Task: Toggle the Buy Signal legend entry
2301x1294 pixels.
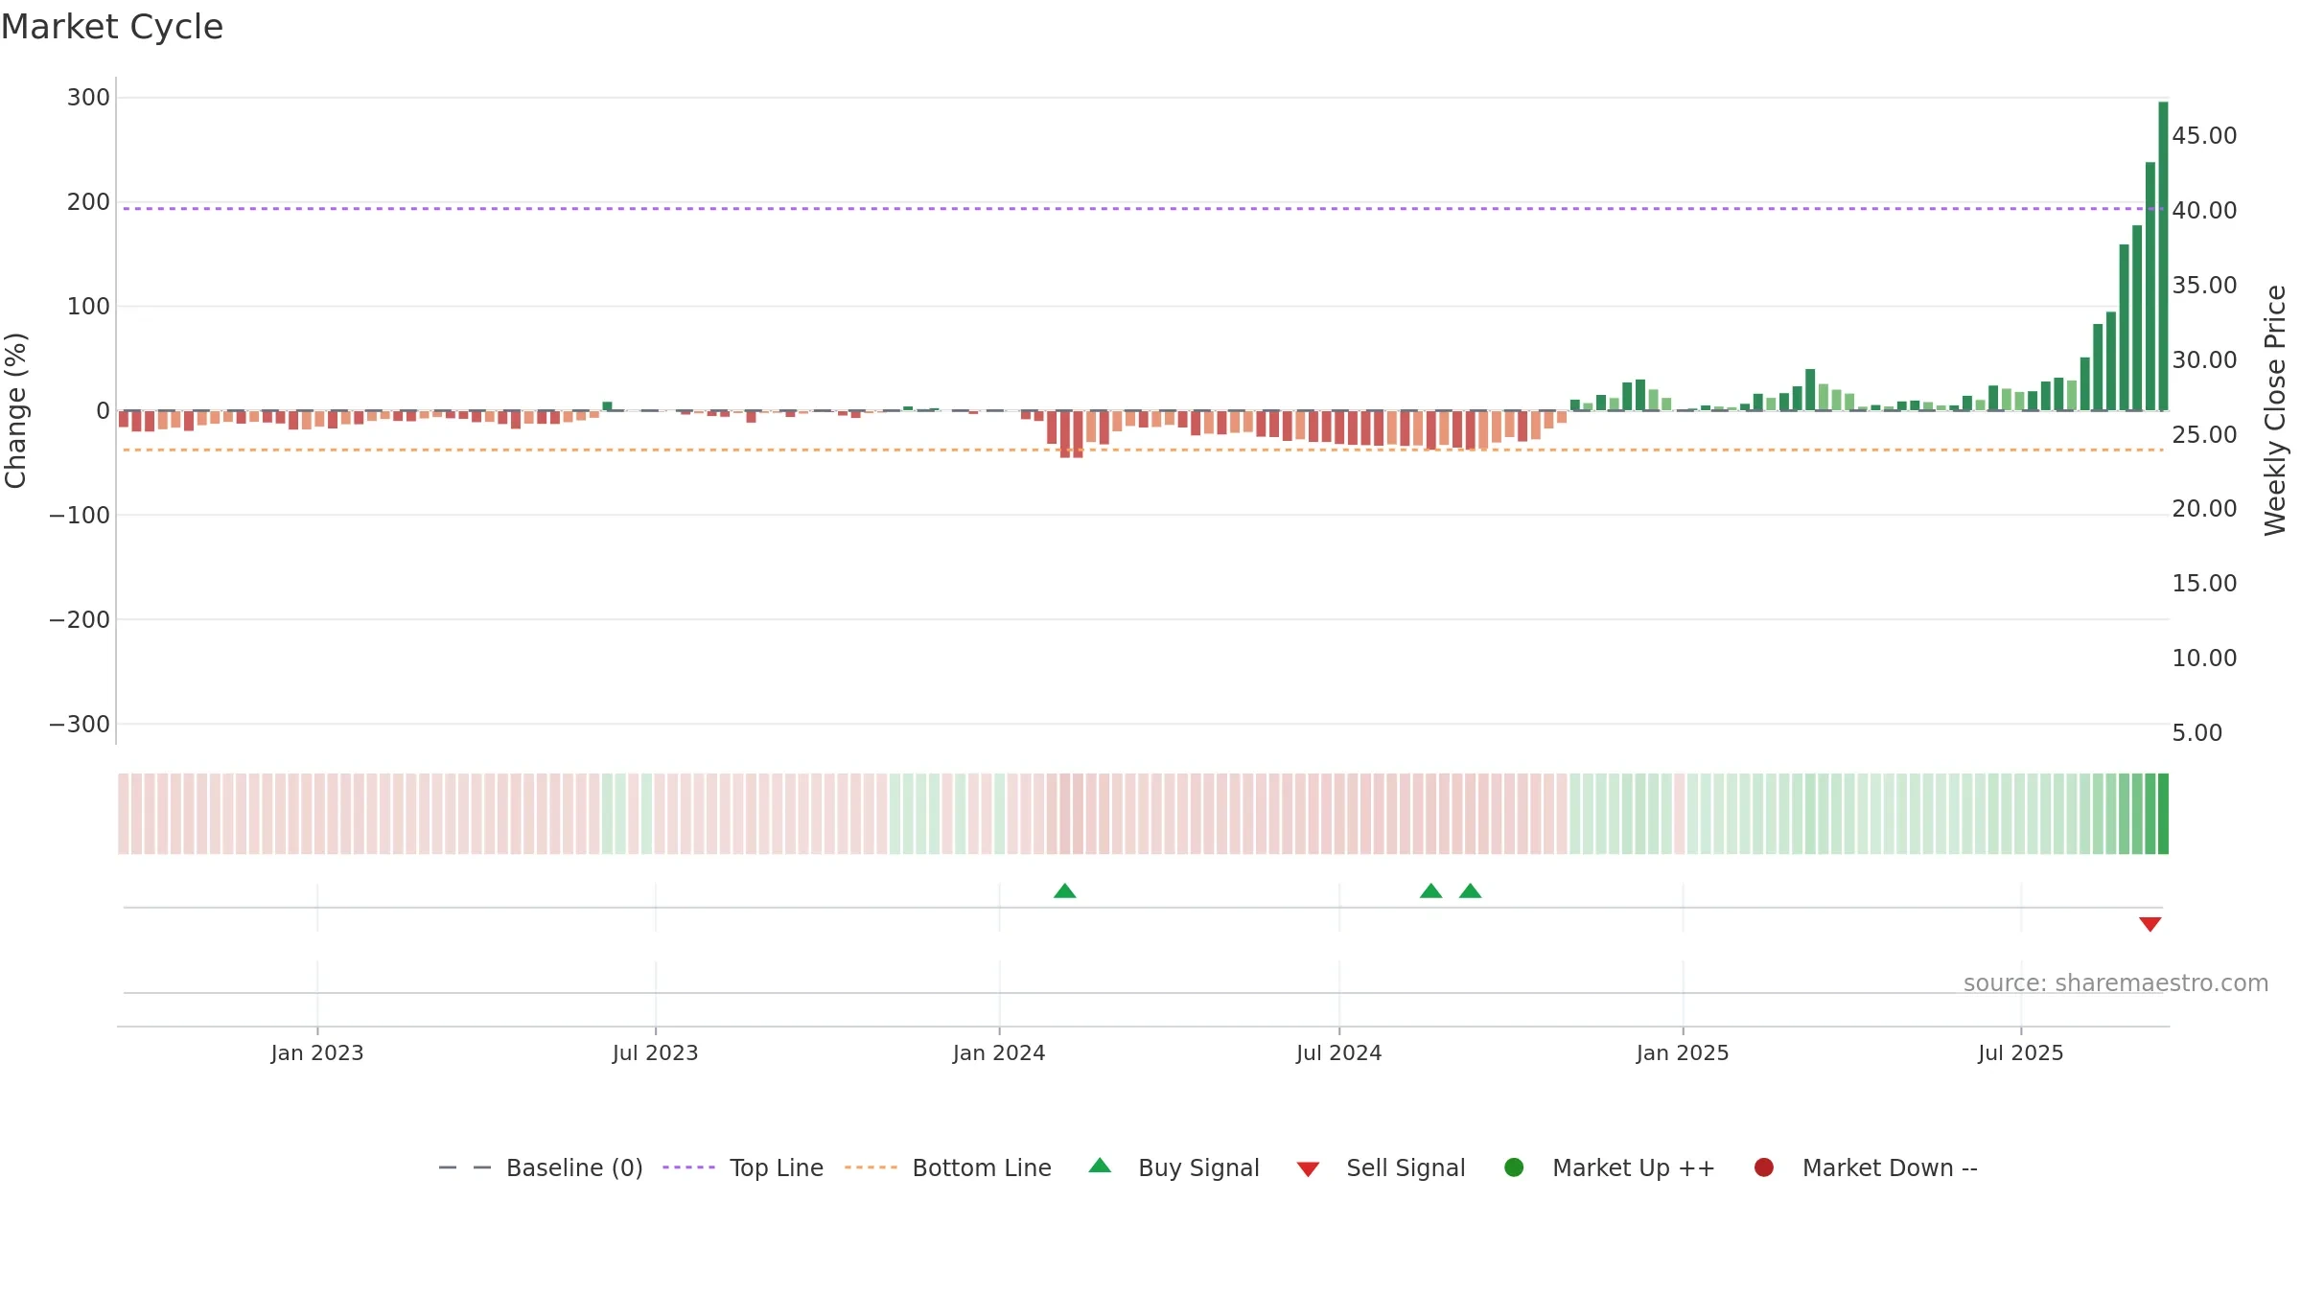Action: tap(1174, 1167)
